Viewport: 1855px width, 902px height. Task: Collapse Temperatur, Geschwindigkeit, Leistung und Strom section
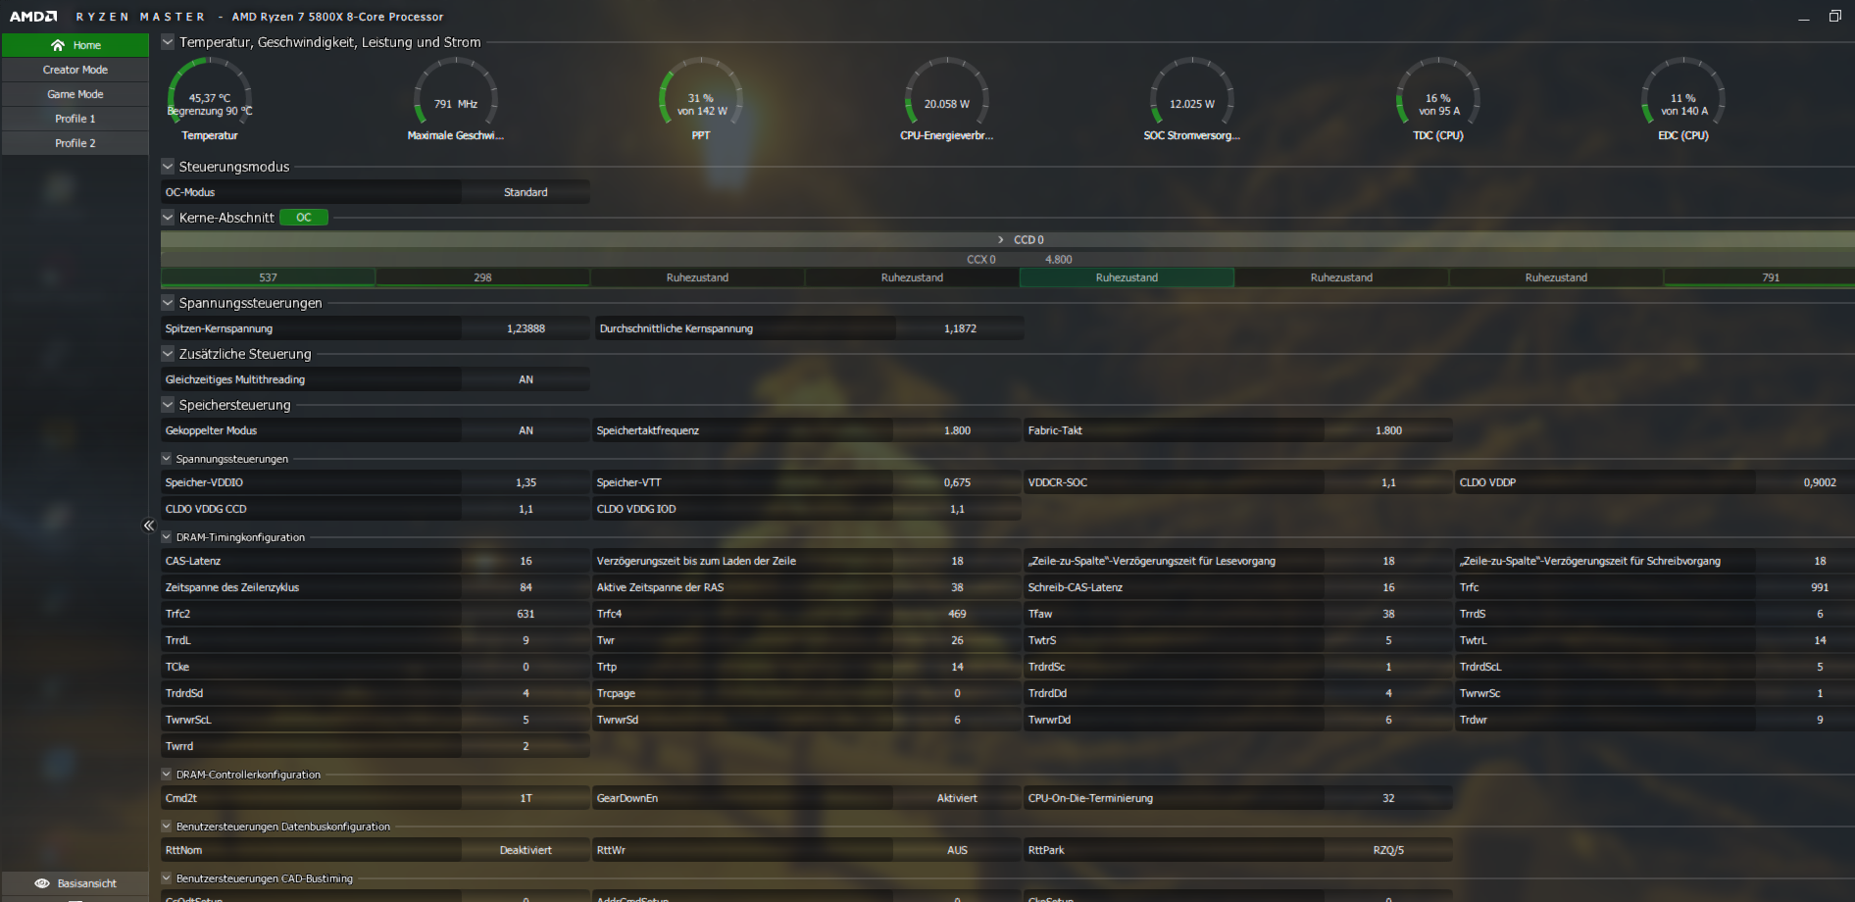point(168,42)
